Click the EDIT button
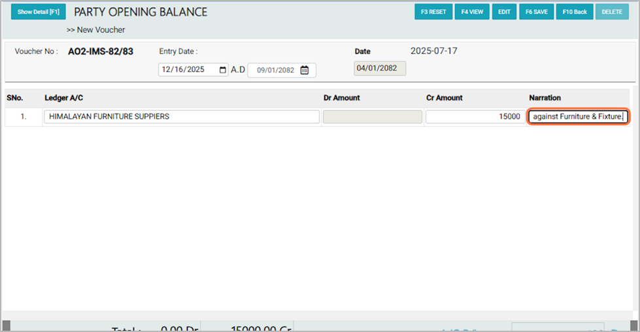640x332 pixels. (x=504, y=12)
